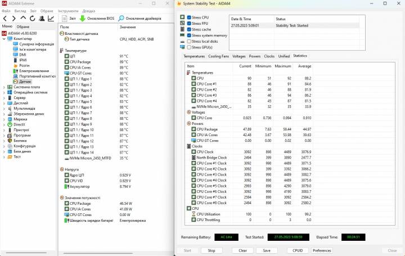
Task: Switch to the Temperatures tab
Action: (194, 56)
